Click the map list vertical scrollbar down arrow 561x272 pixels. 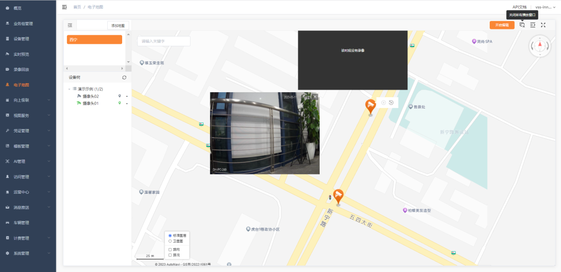(x=128, y=62)
